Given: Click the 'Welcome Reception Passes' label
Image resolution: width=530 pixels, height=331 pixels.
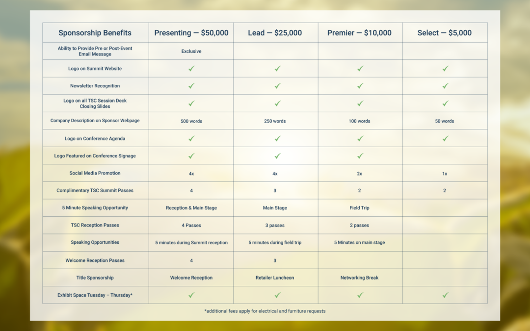Looking at the screenshot, I should (x=95, y=260).
